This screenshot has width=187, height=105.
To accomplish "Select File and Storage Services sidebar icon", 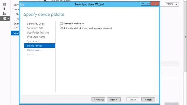I will [4, 18].
